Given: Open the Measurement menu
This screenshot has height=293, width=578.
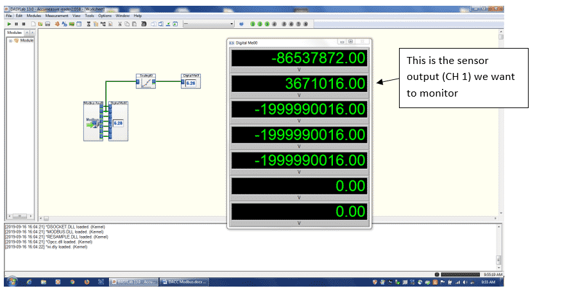Looking at the screenshot, I should point(58,15).
